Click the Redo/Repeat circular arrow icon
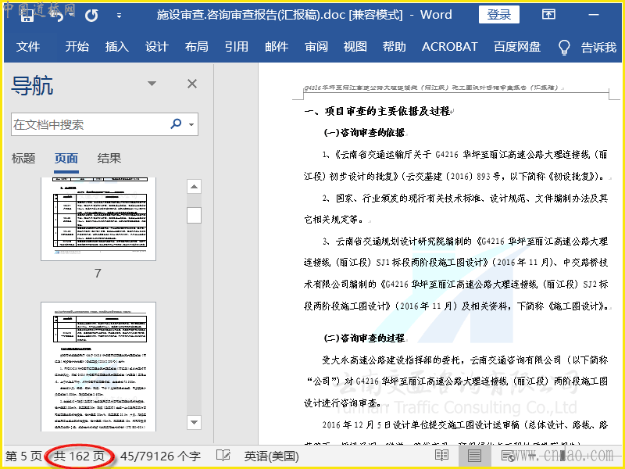Viewport: 625px width, 469px height. 91,16
